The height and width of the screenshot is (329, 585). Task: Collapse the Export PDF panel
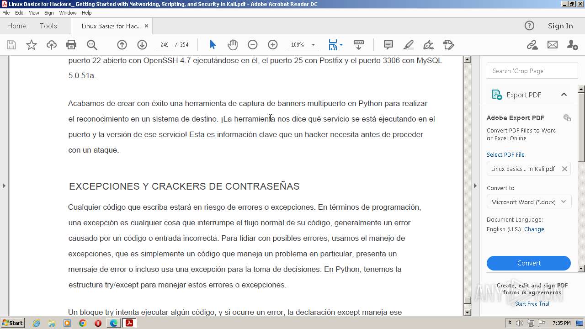pyautogui.click(x=564, y=95)
